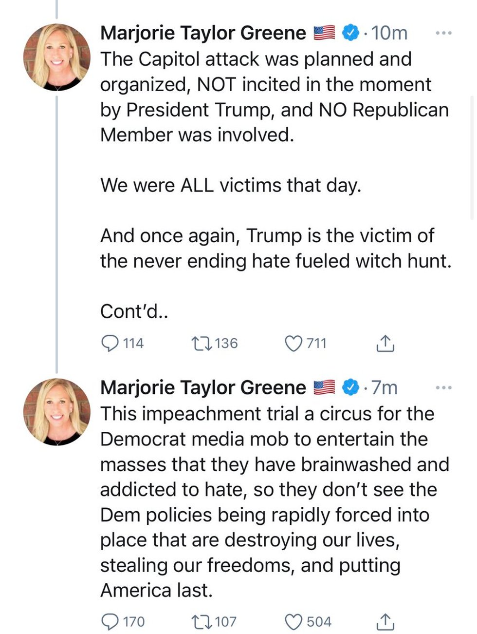Open profile photo on the second tweet
This screenshot has width=477, height=634.
coord(56,412)
